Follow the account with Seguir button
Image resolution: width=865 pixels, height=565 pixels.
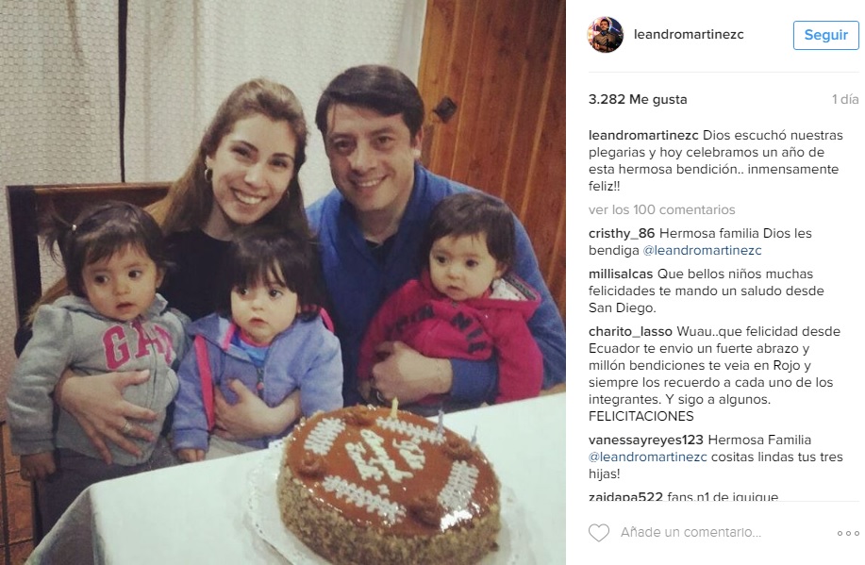(x=825, y=35)
